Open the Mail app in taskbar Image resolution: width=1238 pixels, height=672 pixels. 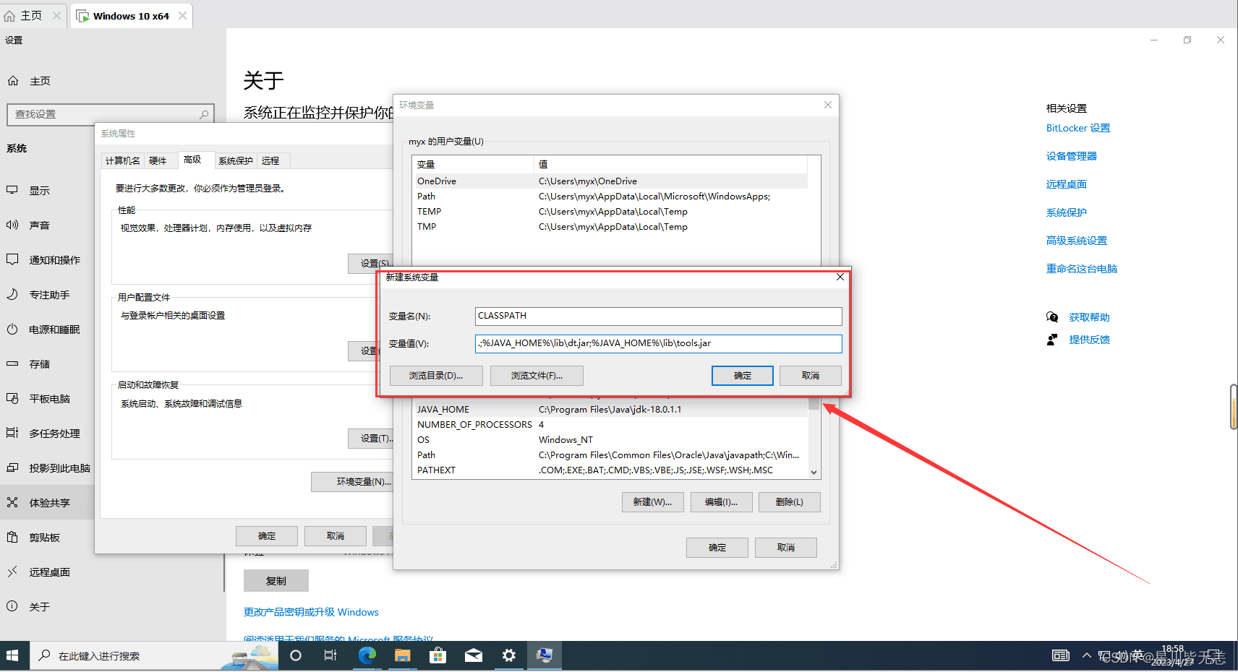474,655
